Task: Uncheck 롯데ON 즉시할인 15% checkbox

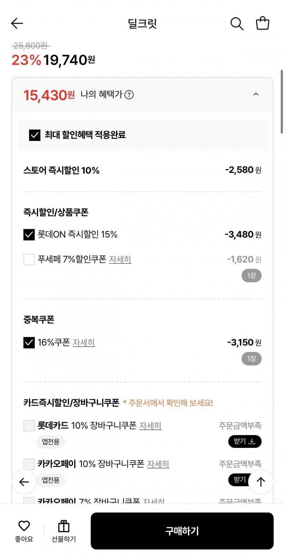Action: [29, 235]
